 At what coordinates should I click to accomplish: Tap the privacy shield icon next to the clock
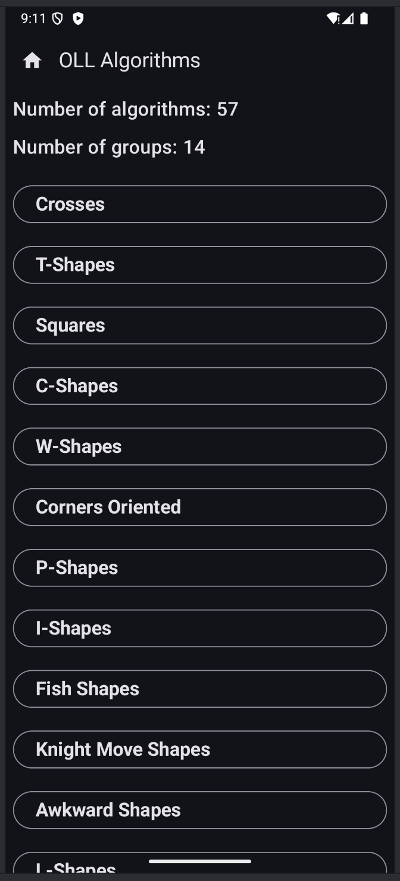tap(57, 18)
